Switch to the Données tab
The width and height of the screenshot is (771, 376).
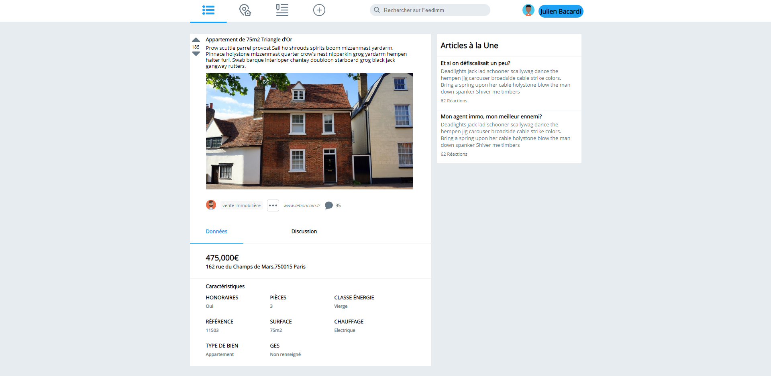pos(216,232)
